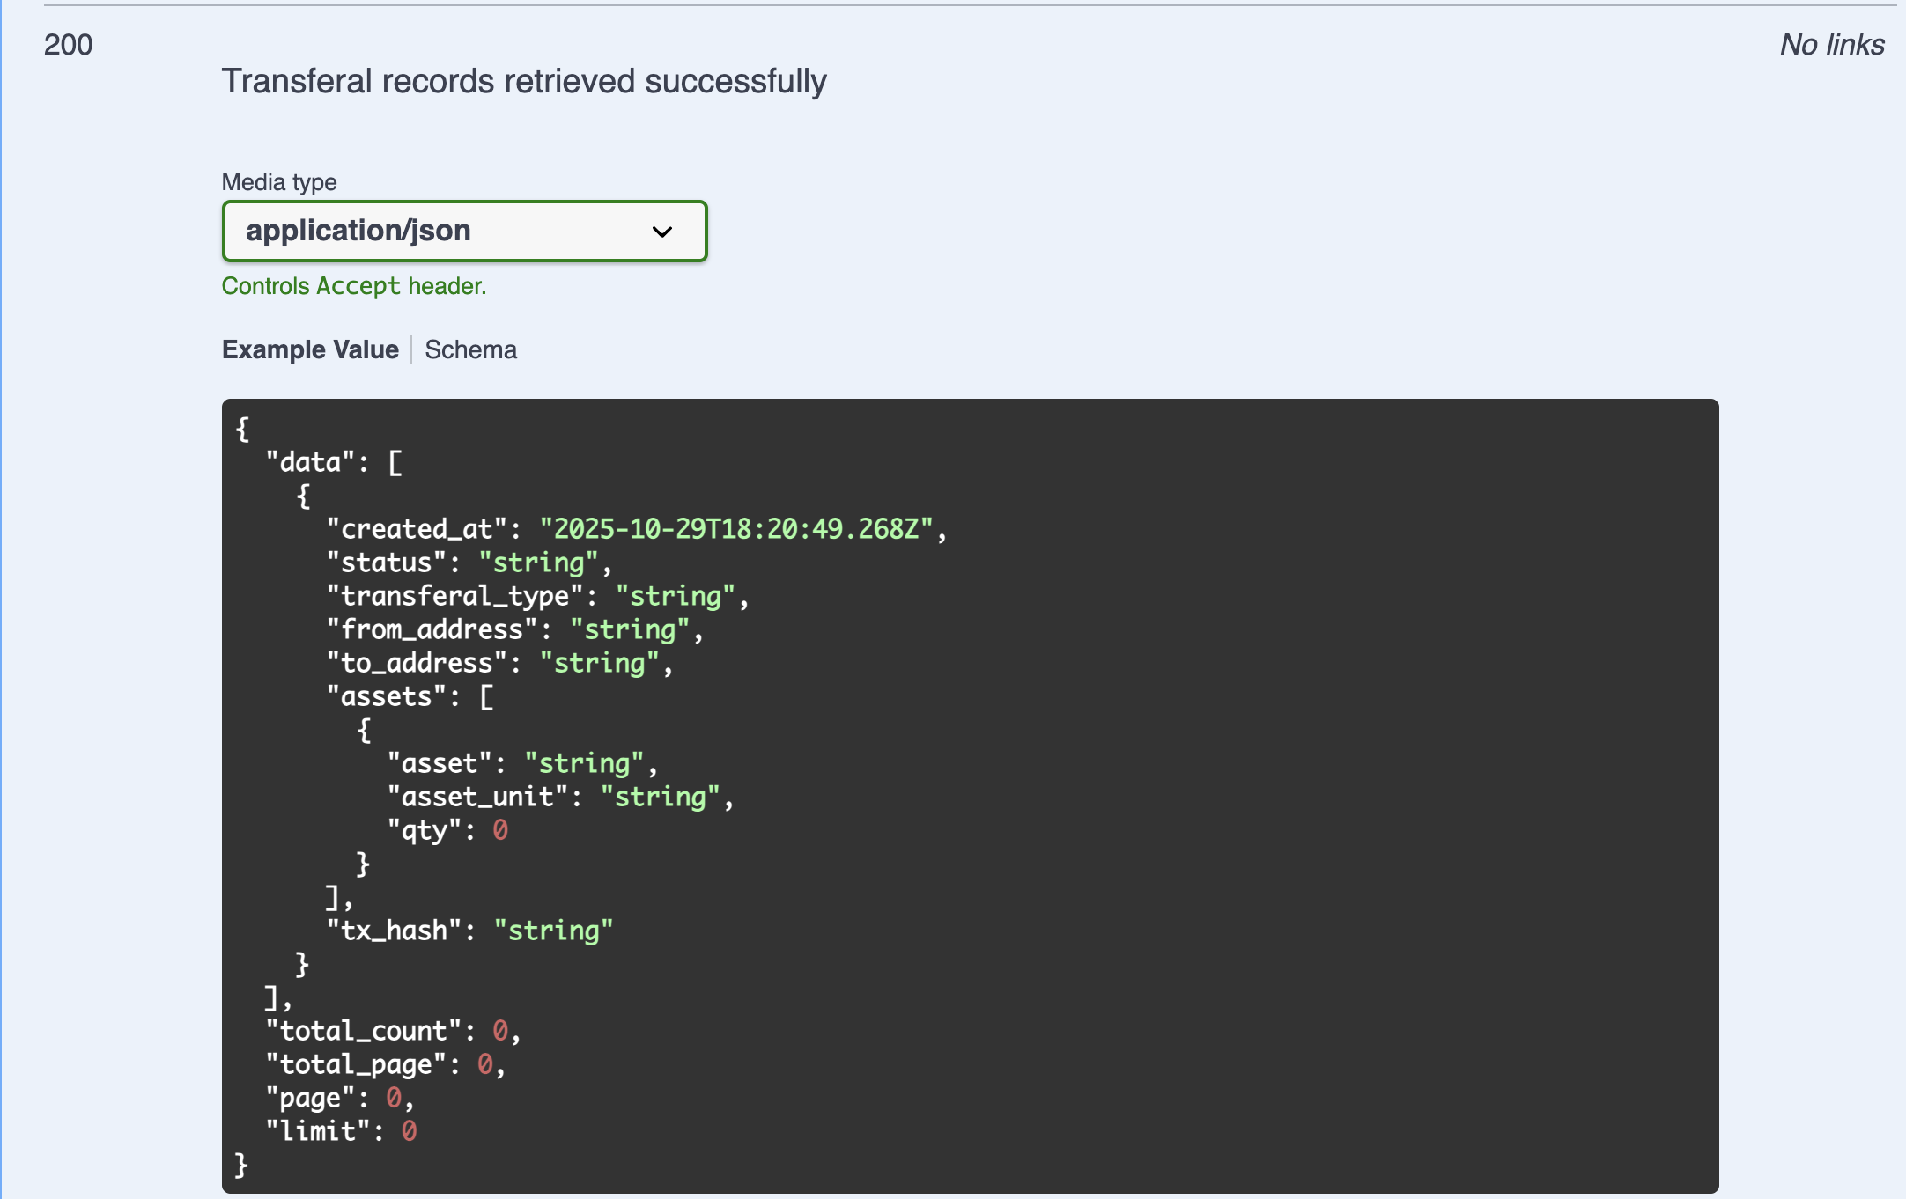Screen dimensions: 1906x1199
Task: Click the "tx_hash" string value
Action: click(x=553, y=931)
